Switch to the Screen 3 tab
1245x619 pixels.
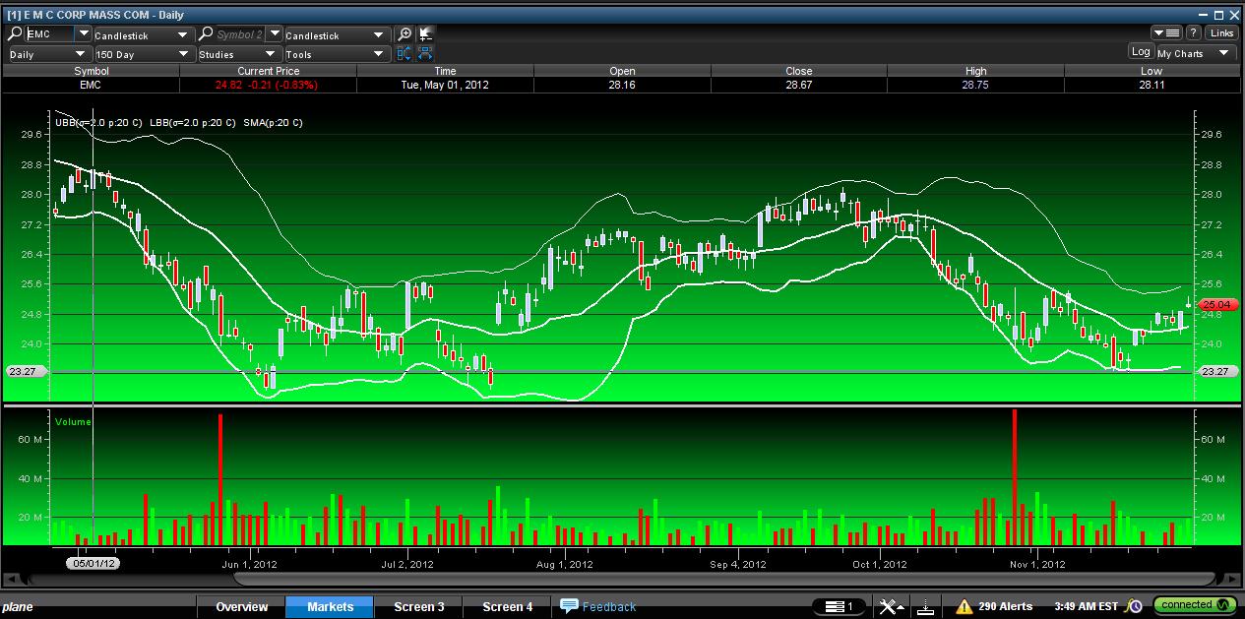pos(419,607)
